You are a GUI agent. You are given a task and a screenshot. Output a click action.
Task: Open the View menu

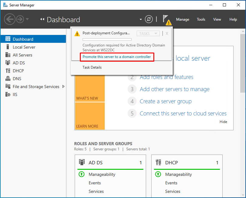217,19
